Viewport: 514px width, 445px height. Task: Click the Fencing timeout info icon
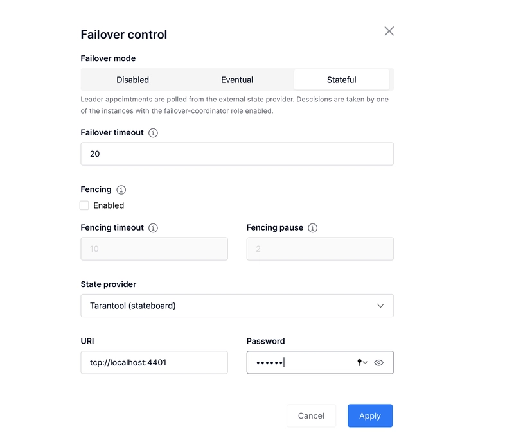pyautogui.click(x=153, y=228)
